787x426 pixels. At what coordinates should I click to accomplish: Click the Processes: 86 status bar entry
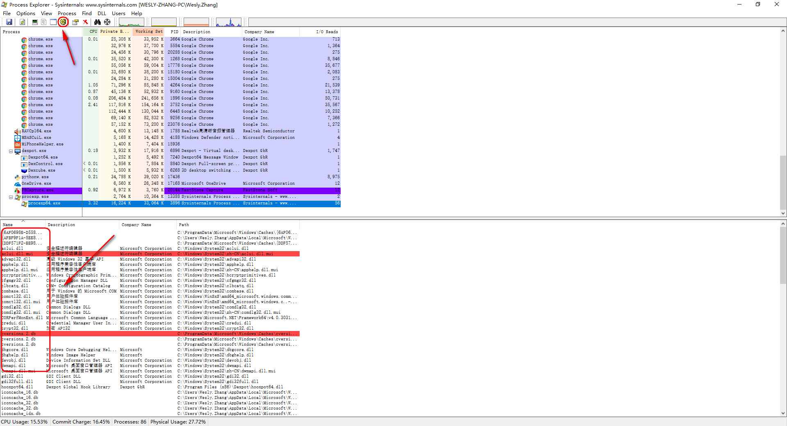click(x=130, y=422)
